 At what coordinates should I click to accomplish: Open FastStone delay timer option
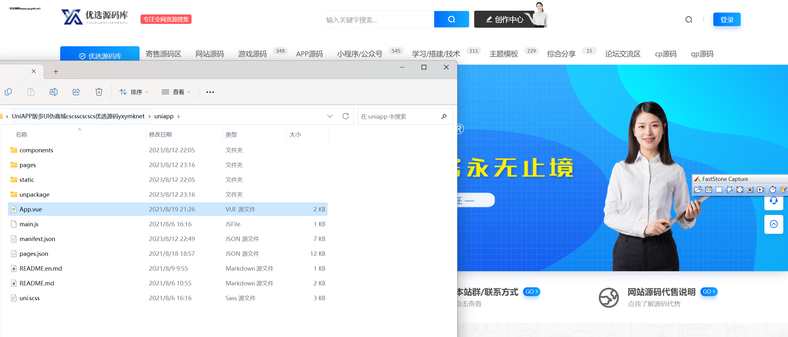pos(773,189)
